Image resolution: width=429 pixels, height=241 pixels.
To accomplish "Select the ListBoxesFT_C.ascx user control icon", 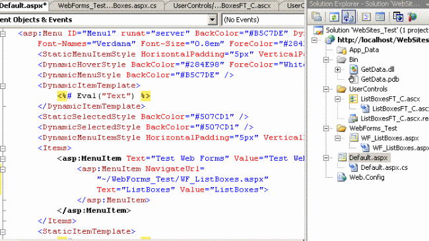I will [353, 99].
